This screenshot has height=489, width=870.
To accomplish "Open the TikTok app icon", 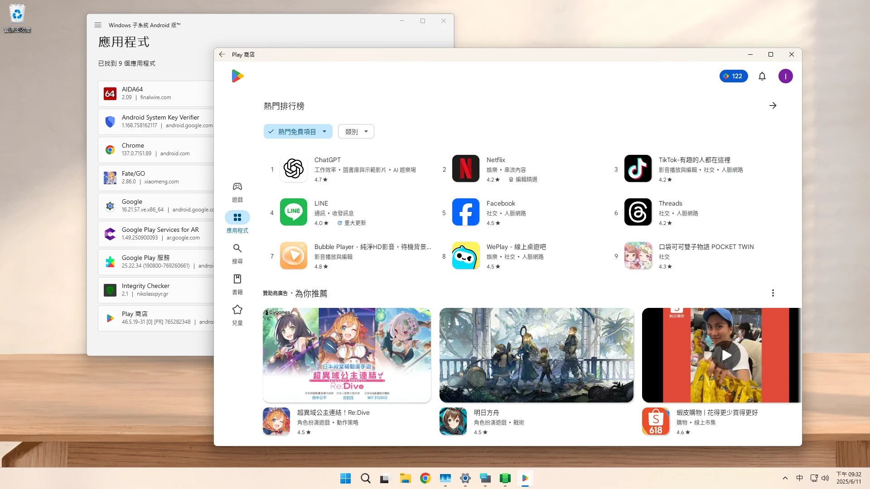I will click(638, 169).
